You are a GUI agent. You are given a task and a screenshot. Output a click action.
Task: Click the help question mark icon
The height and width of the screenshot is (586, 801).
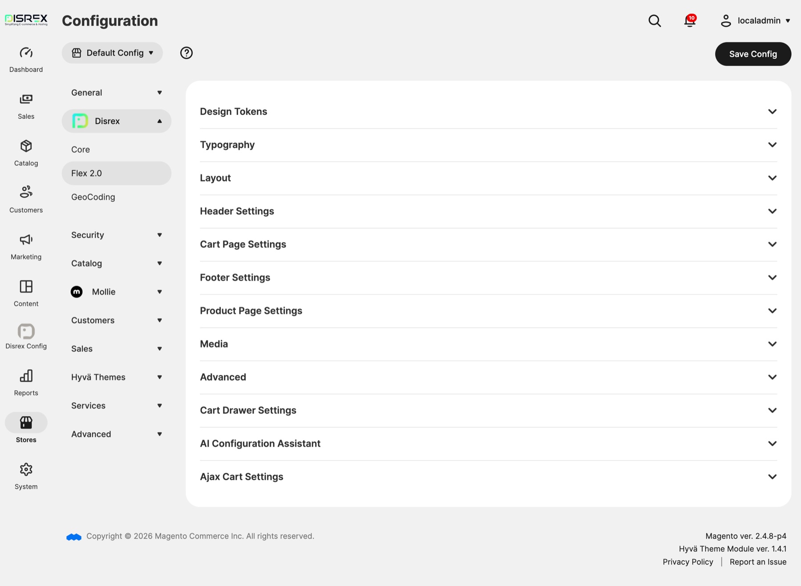186,53
